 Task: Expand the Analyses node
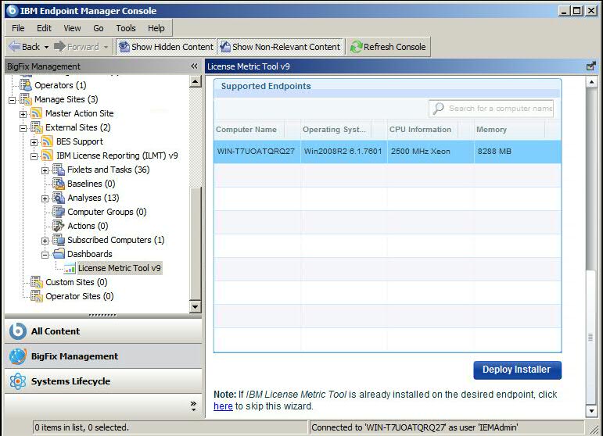tap(45, 199)
